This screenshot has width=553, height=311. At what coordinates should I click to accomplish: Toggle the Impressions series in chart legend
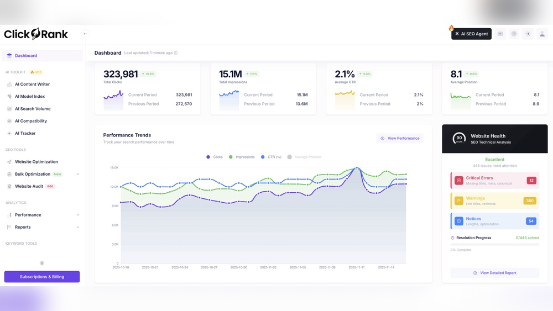point(242,157)
